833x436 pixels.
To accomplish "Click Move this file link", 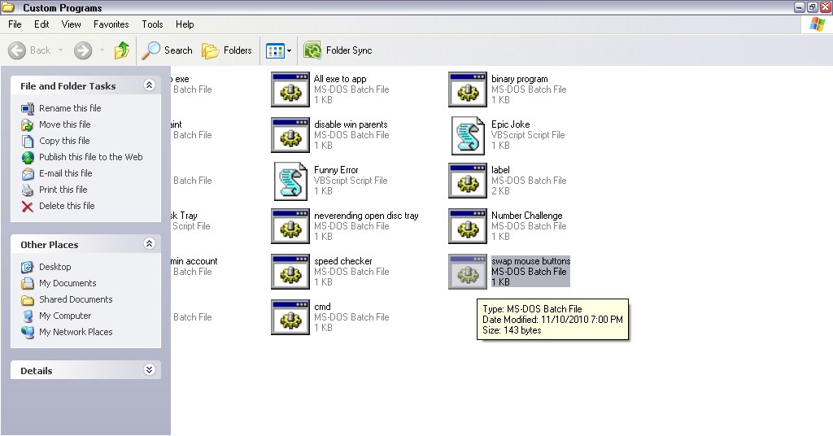I will pos(65,124).
